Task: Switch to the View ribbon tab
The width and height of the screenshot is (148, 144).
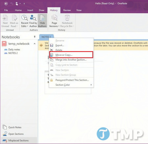Action: pyautogui.click(x=79, y=10)
